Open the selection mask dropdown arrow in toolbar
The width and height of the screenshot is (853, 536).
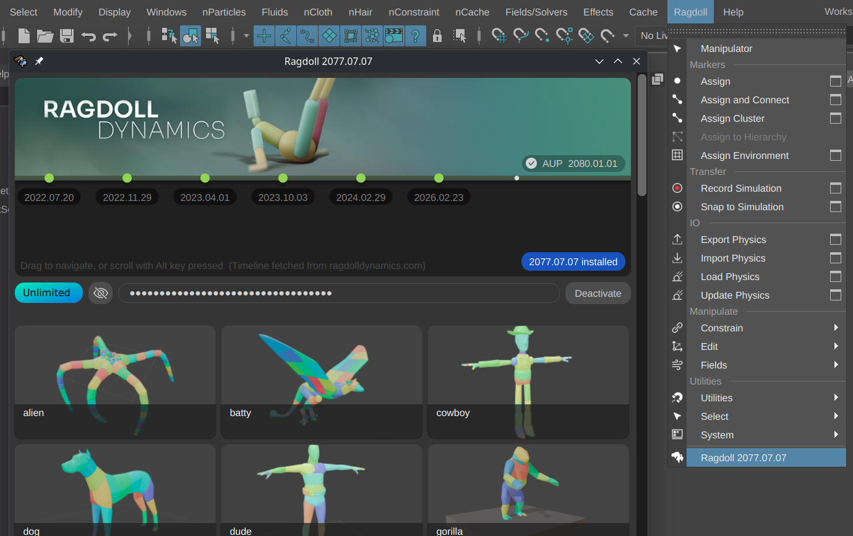pyautogui.click(x=246, y=36)
